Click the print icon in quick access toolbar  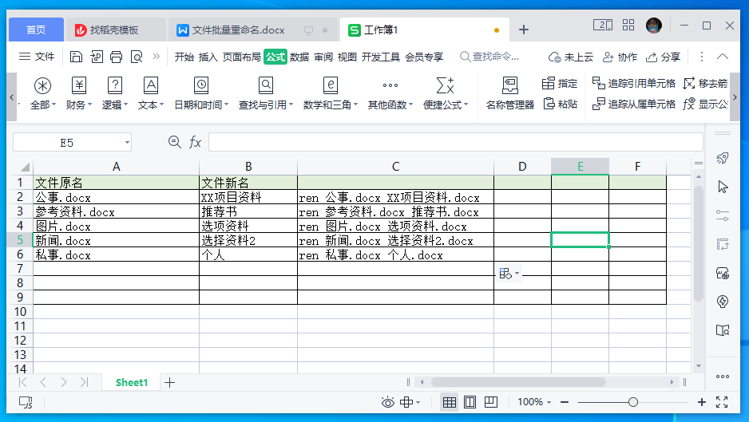(x=117, y=57)
